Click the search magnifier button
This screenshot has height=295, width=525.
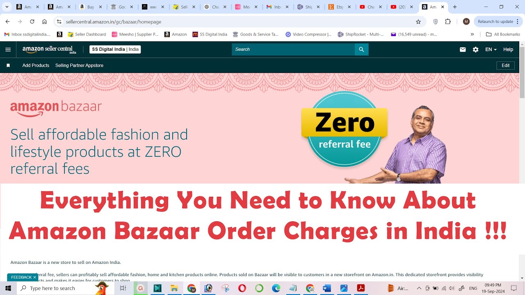point(361,50)
